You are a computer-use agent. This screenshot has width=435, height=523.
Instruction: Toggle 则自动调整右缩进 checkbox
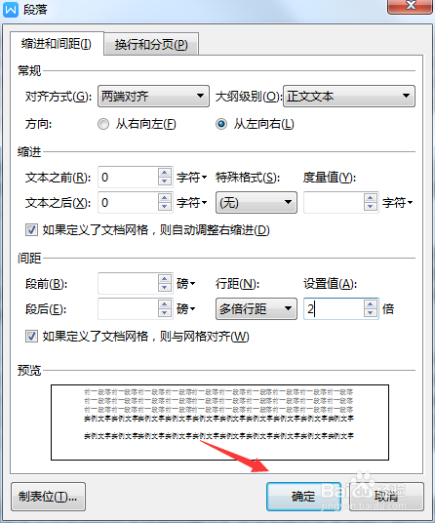coord(31,230)
